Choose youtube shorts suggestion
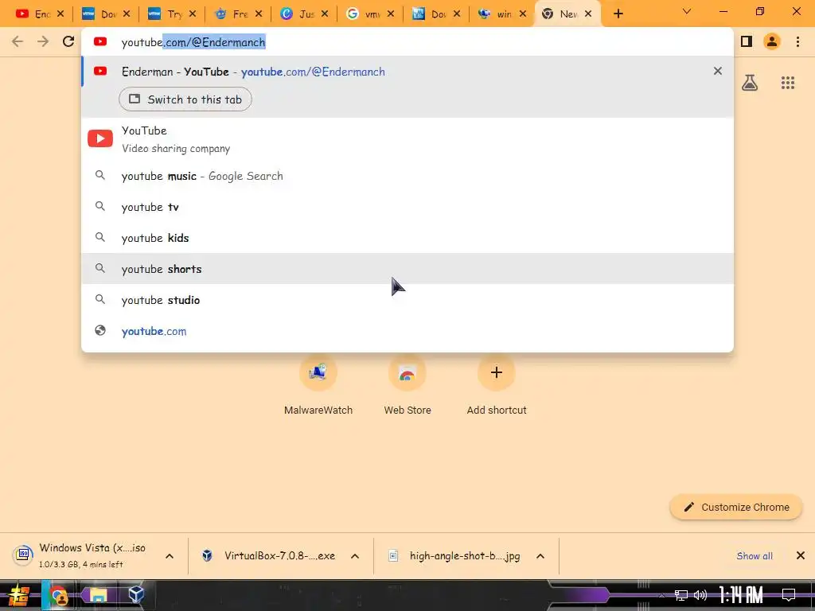The height and width of the screenshot is (611, 815). pyautogui.click(x=407, y=269)
